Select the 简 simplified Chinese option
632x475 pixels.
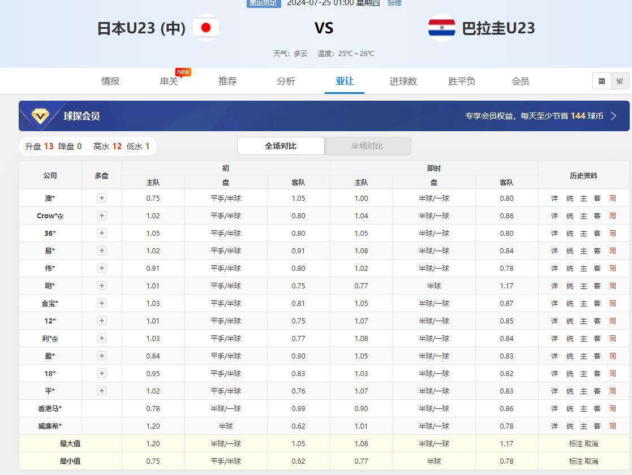point(601,81)
